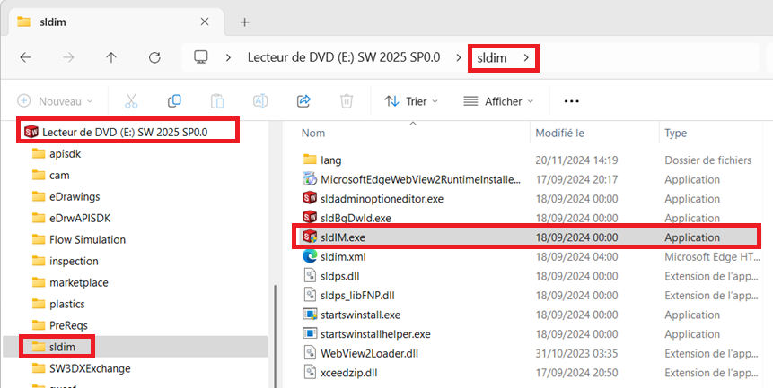Click the Rename icon
Screen dimensions: 773x388
260,101
